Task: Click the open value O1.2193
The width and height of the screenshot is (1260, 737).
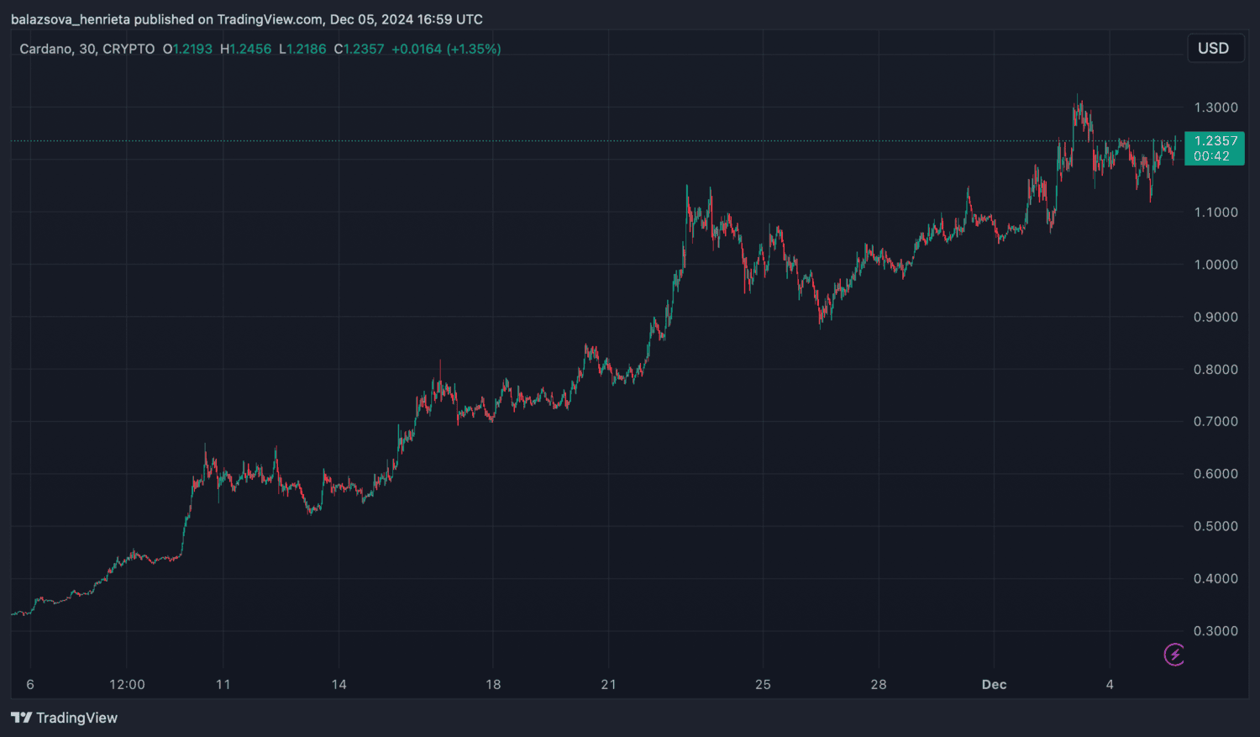Action: (x=187, y=50)
